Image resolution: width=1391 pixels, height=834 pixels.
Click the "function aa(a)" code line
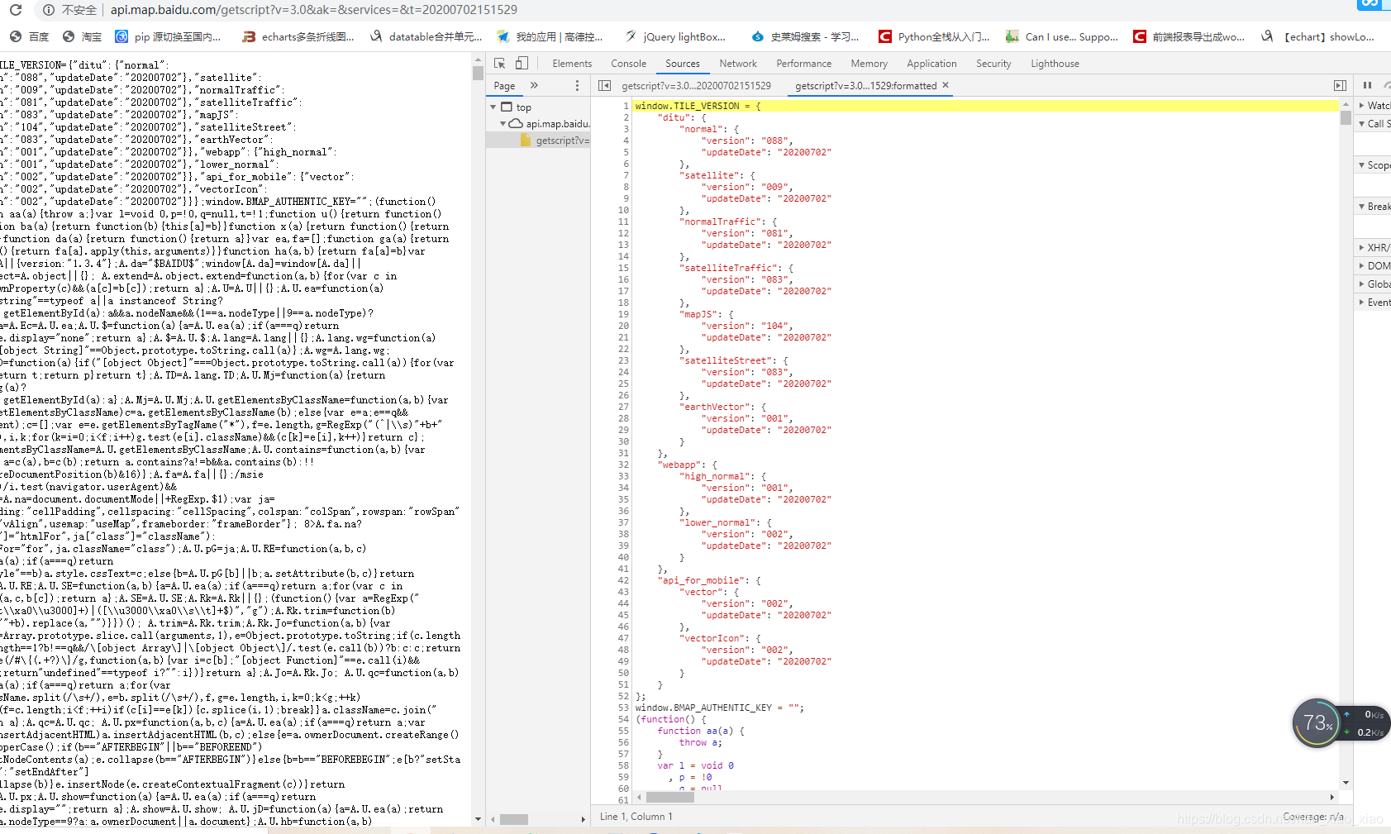[701, 731]
